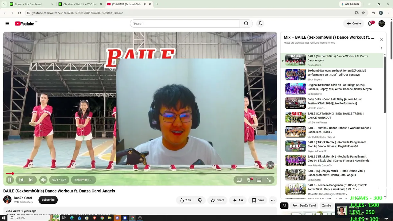393x221 pixels.
Task: Save the video to a playlist
Action: pos(258,200)
